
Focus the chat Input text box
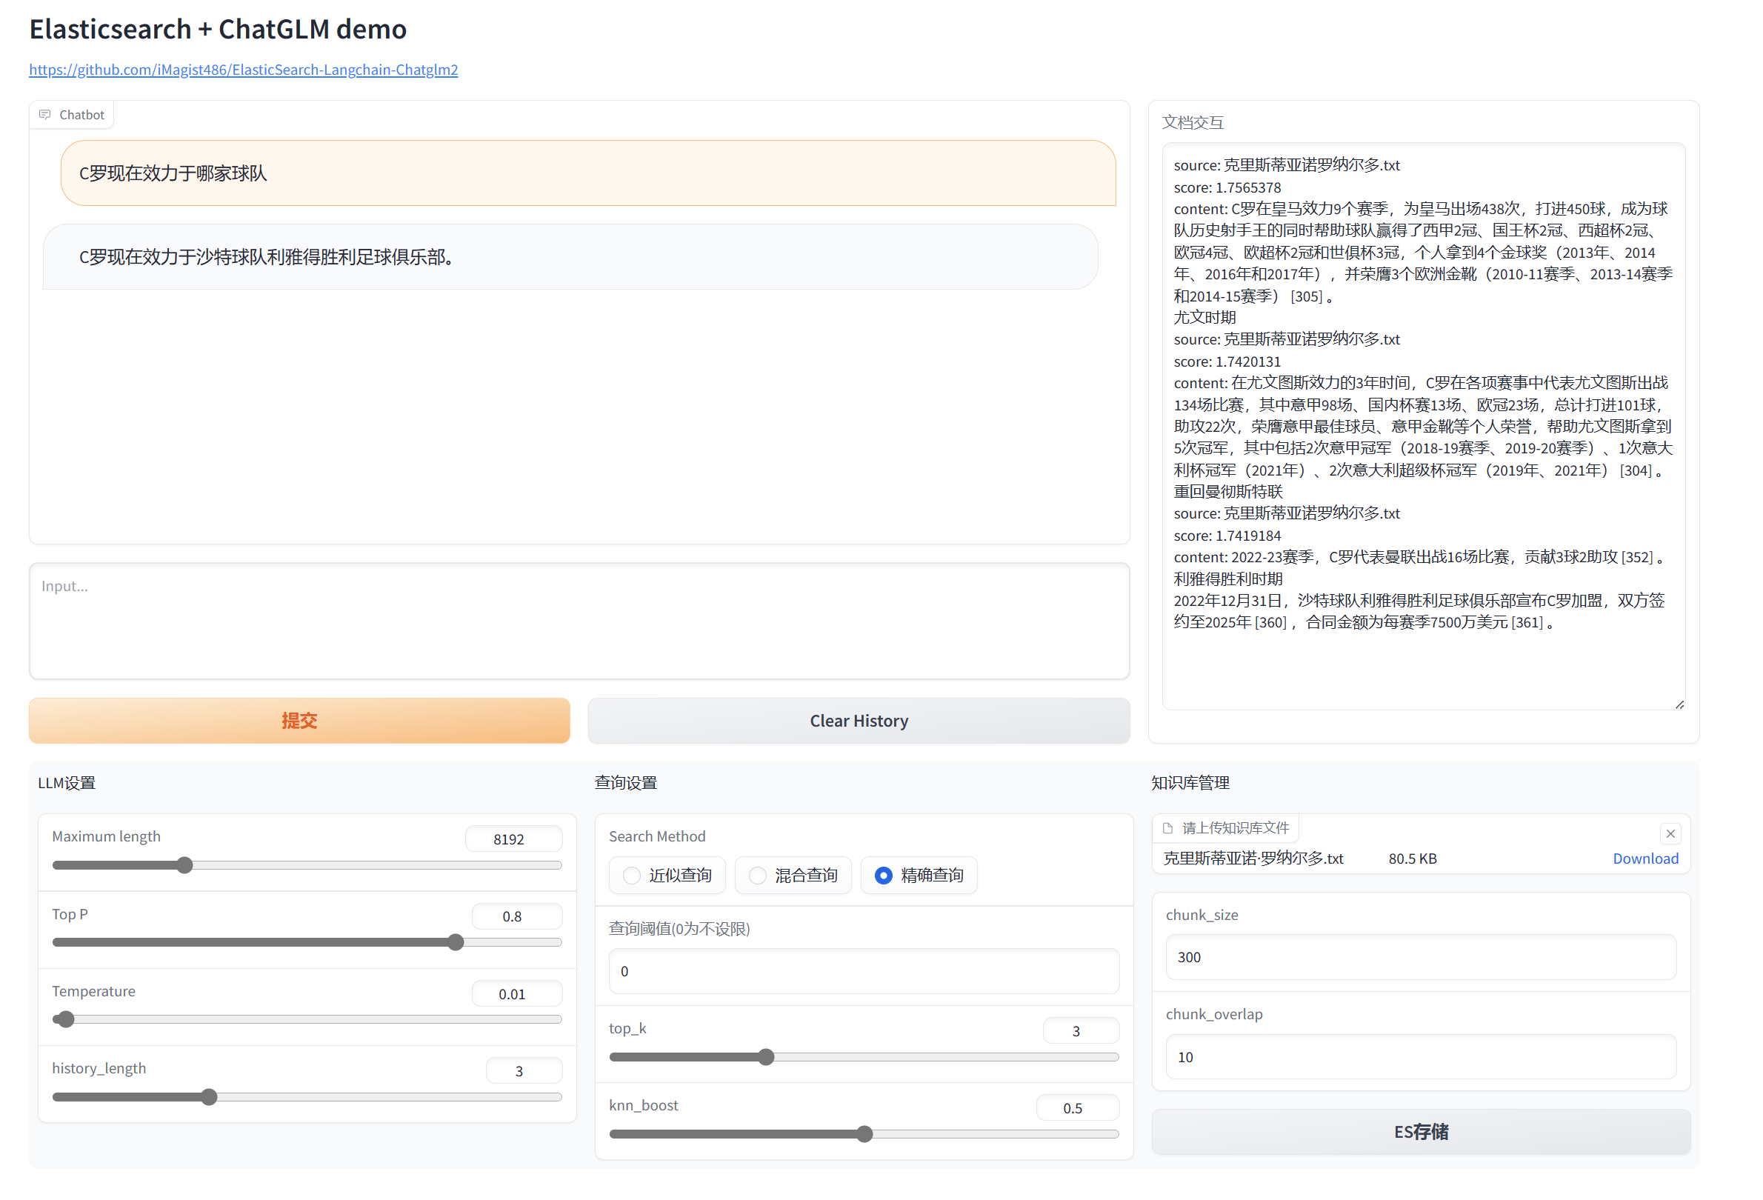[x=579, y=621]
